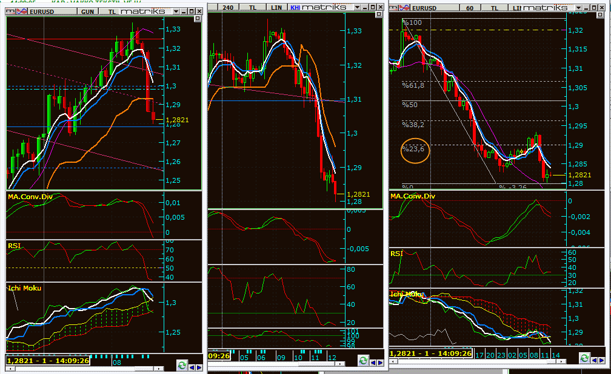Step chart back with left blue arrow, 240 window
Viewport: 611px width, 374px height.
373,363
